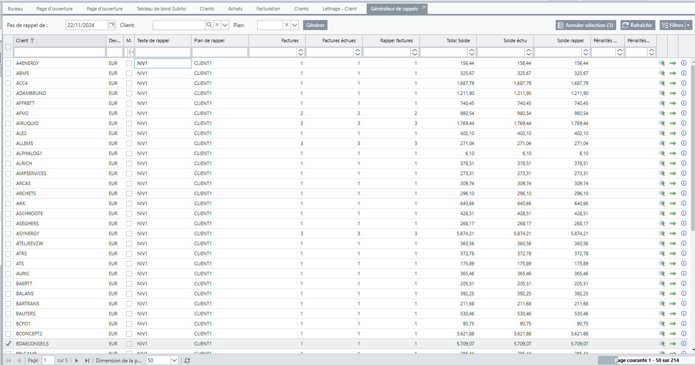
Task: Adjust Factures échues filter spinner
Action: click(358, 52)
